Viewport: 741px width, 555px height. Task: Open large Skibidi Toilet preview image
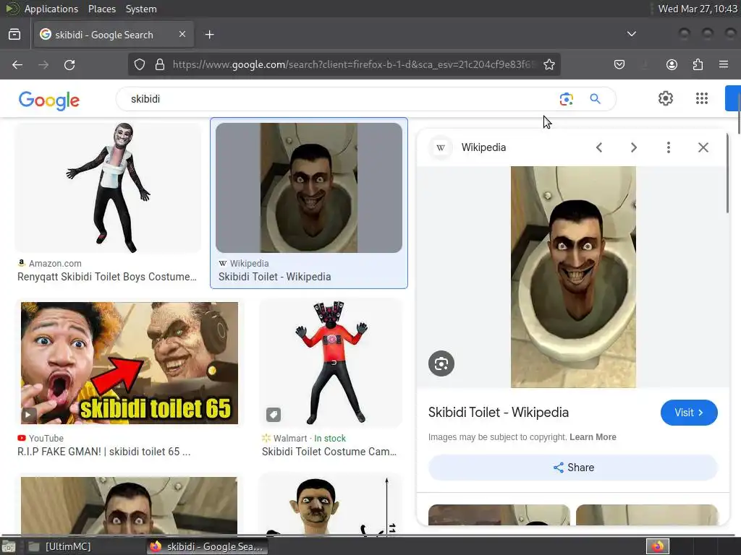(573, 277)
